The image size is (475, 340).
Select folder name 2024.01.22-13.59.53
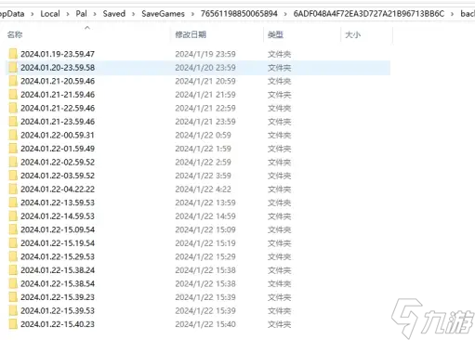coord(58,203)
